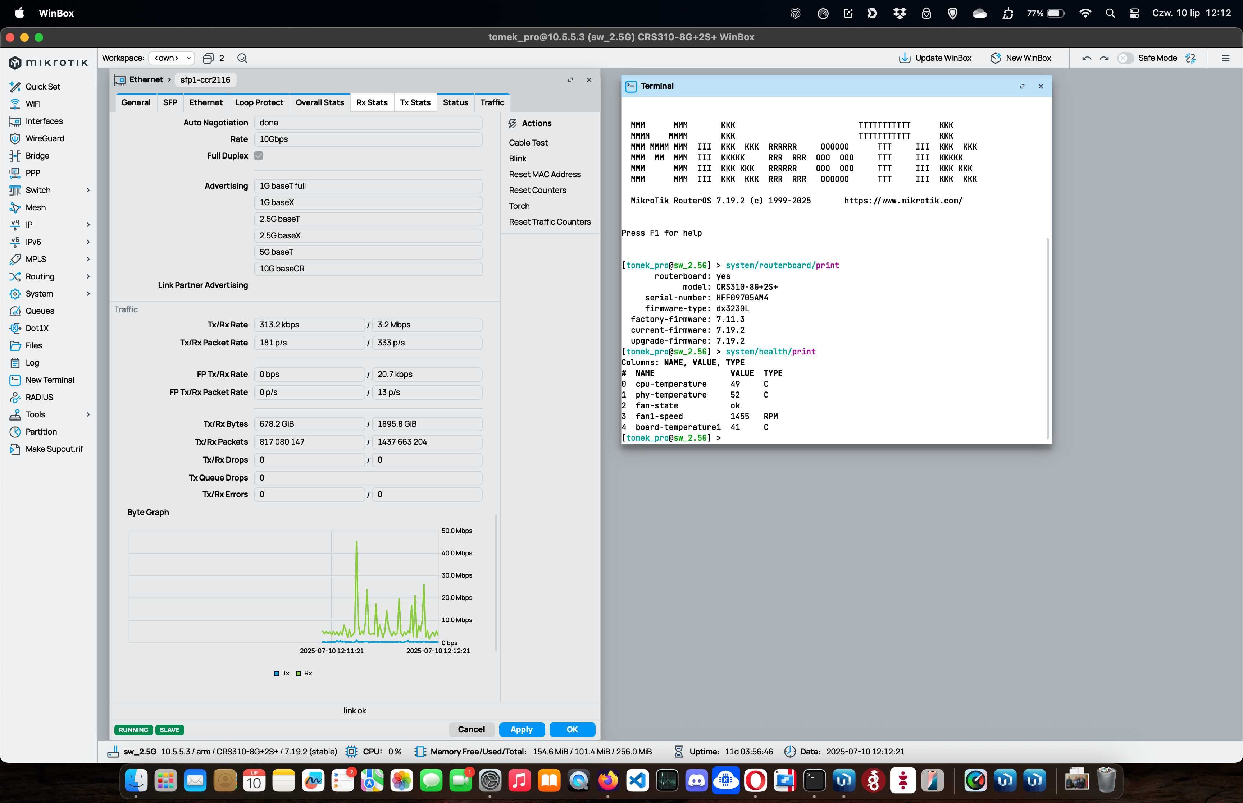Open Quick Set in the sidebar
The width and height of the screenshot is (1243, 803).
click(43, 87)
